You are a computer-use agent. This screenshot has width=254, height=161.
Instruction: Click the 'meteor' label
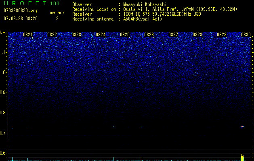(x=57, y=12)
